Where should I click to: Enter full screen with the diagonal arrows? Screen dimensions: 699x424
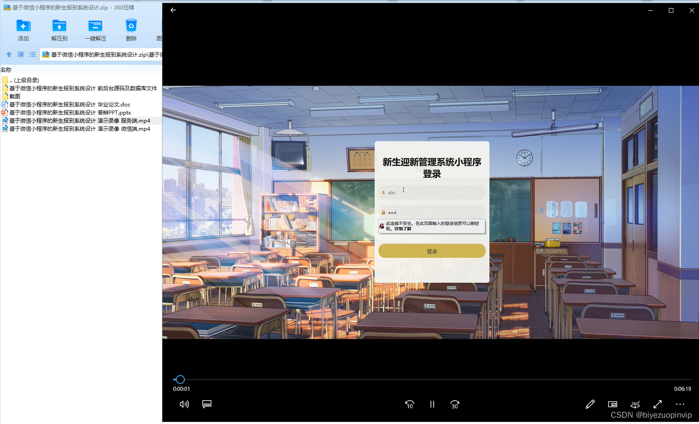(x=658, y=404)
